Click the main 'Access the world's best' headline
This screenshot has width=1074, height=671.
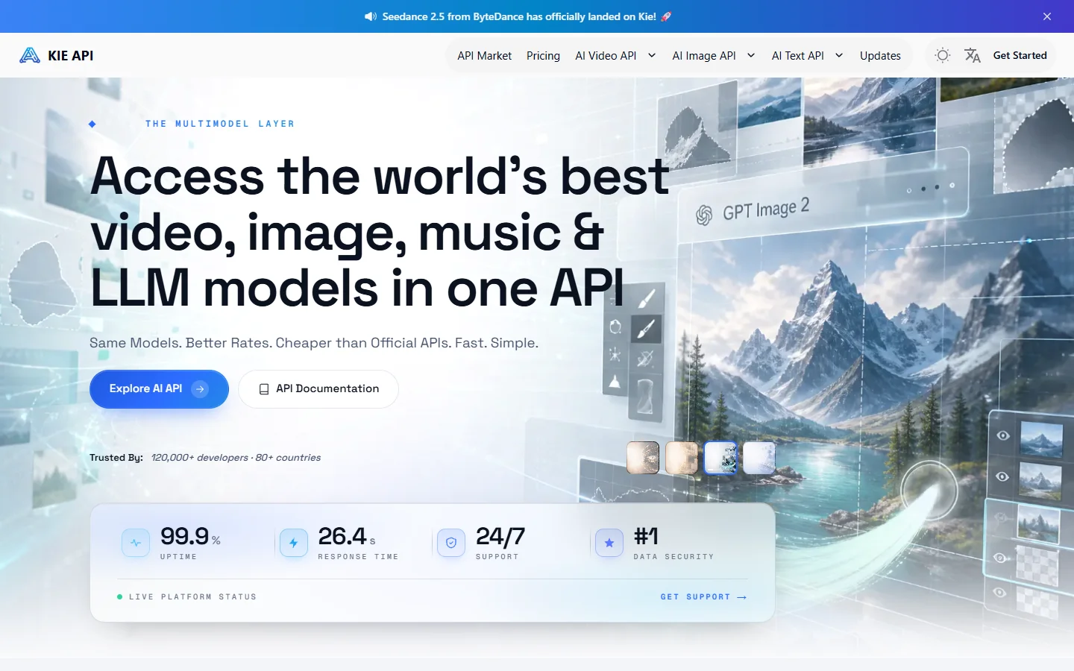point(380,231)
